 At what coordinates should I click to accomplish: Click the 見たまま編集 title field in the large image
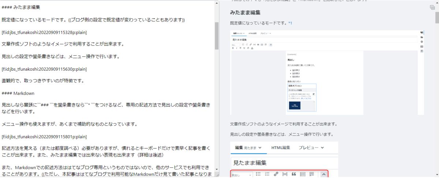click(x=284, y=163)
